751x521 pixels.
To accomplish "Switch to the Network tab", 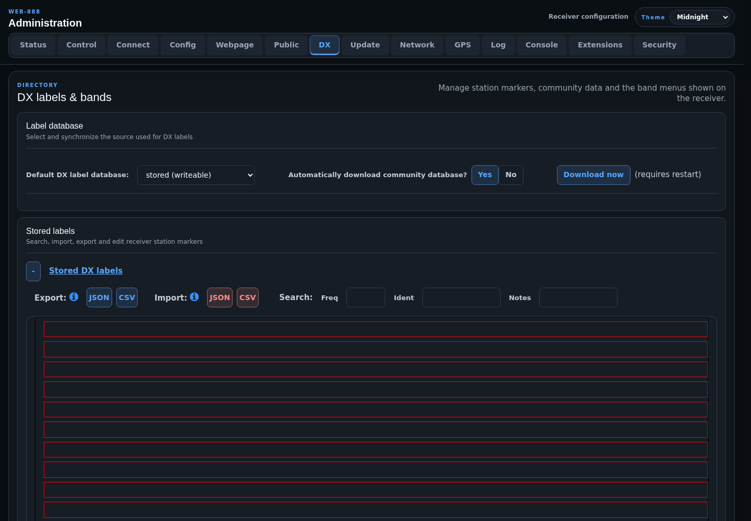I will pos(417,45).
